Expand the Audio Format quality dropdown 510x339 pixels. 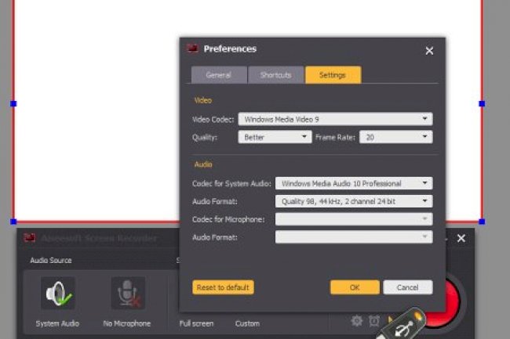click(353, 201)
